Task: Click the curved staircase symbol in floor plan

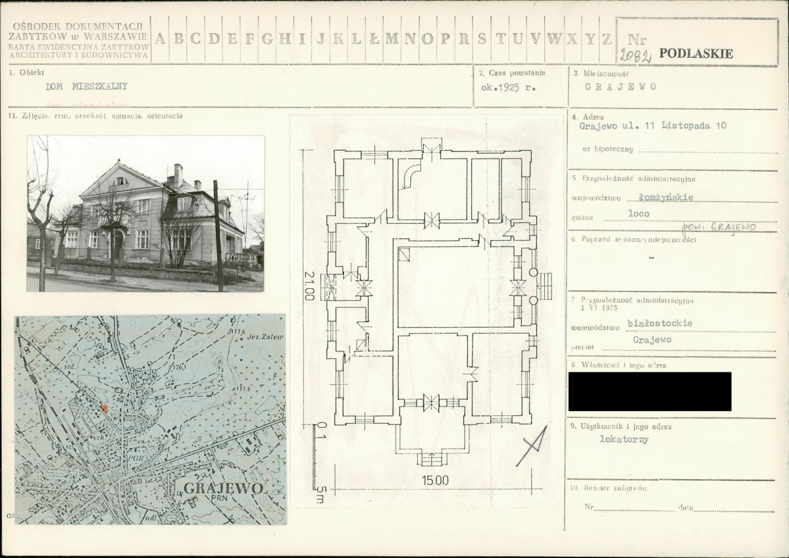Action: tap(412, 172)
